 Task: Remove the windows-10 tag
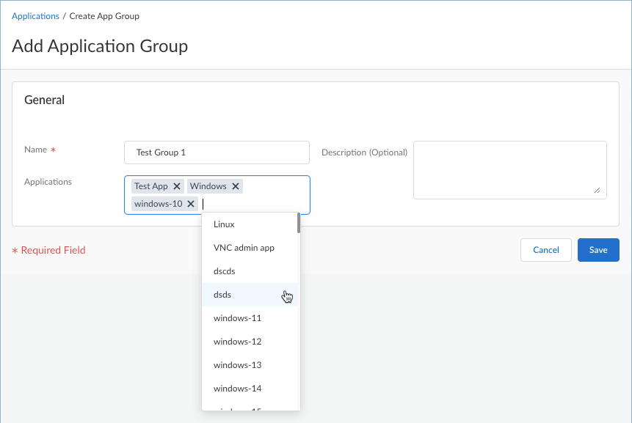191,204
